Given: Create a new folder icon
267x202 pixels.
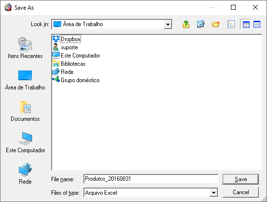Looking at the screenshot, I should pyautogui.click(x=216, y=24).
